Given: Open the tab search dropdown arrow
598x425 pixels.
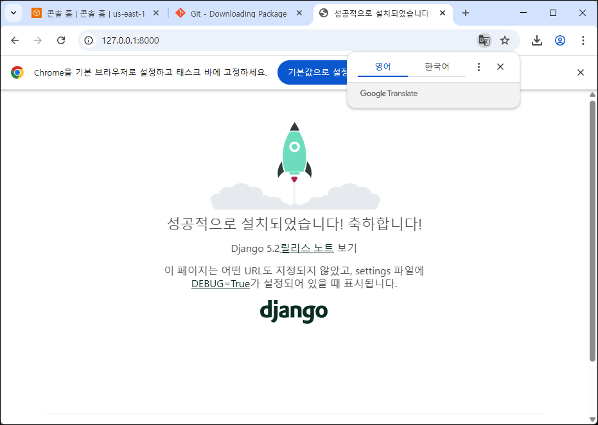Looking at the screenshot, I should tap(13, 13).
